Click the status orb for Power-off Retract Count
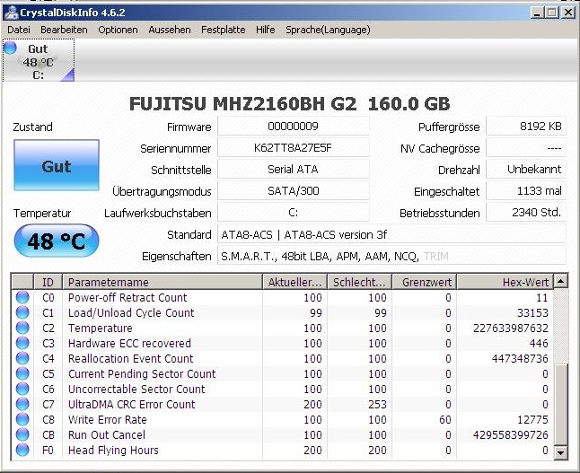The height and width of the screenshot is (473, 580). point(22,297)
